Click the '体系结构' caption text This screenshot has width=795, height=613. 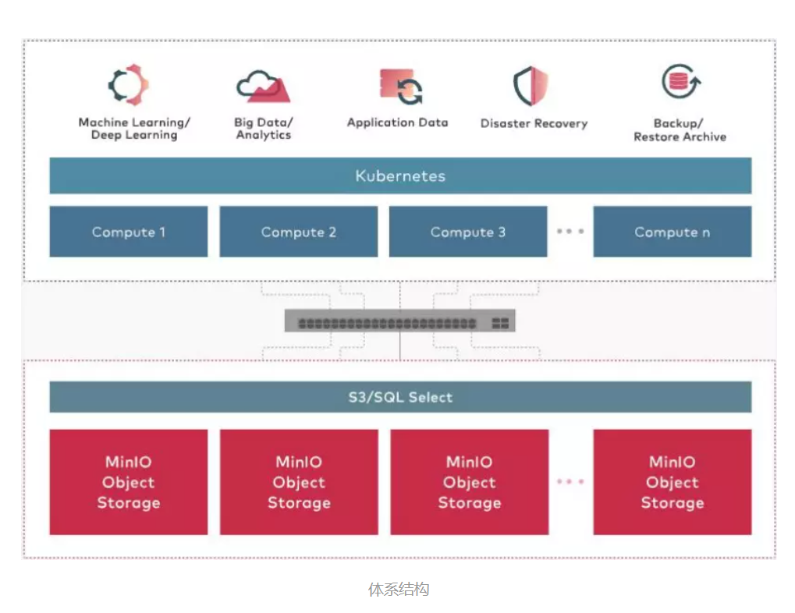(x=399, y=589)
